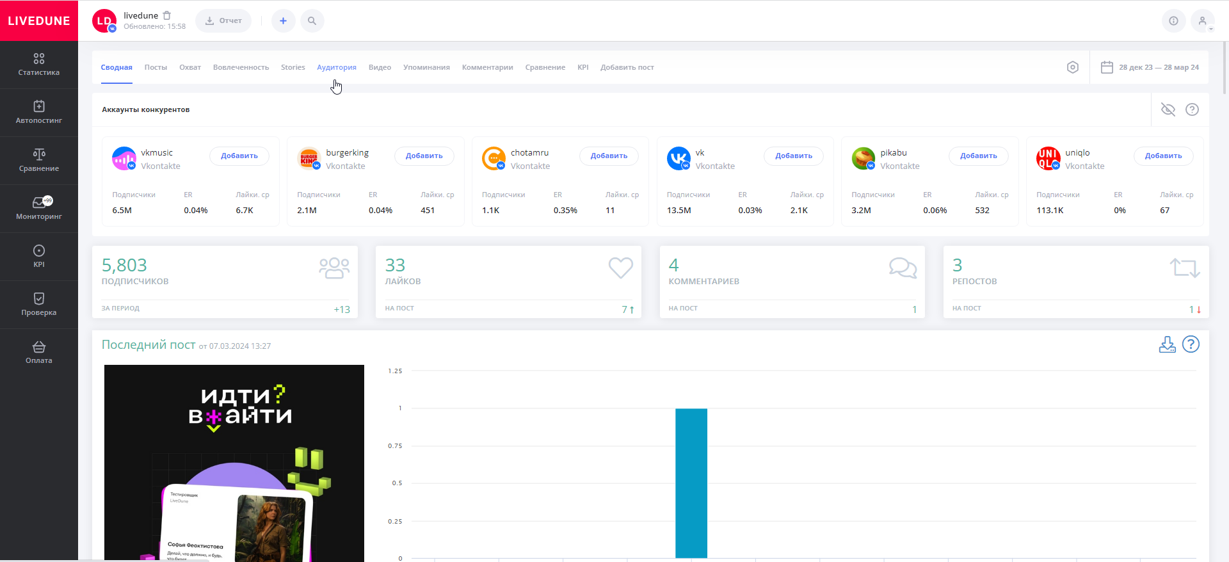The width and height of the screenshot is (1229, 562).
Task: Open the info icon in header
Action: 1173,21
